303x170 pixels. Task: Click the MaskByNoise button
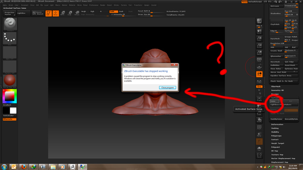[x=276, y=119]
